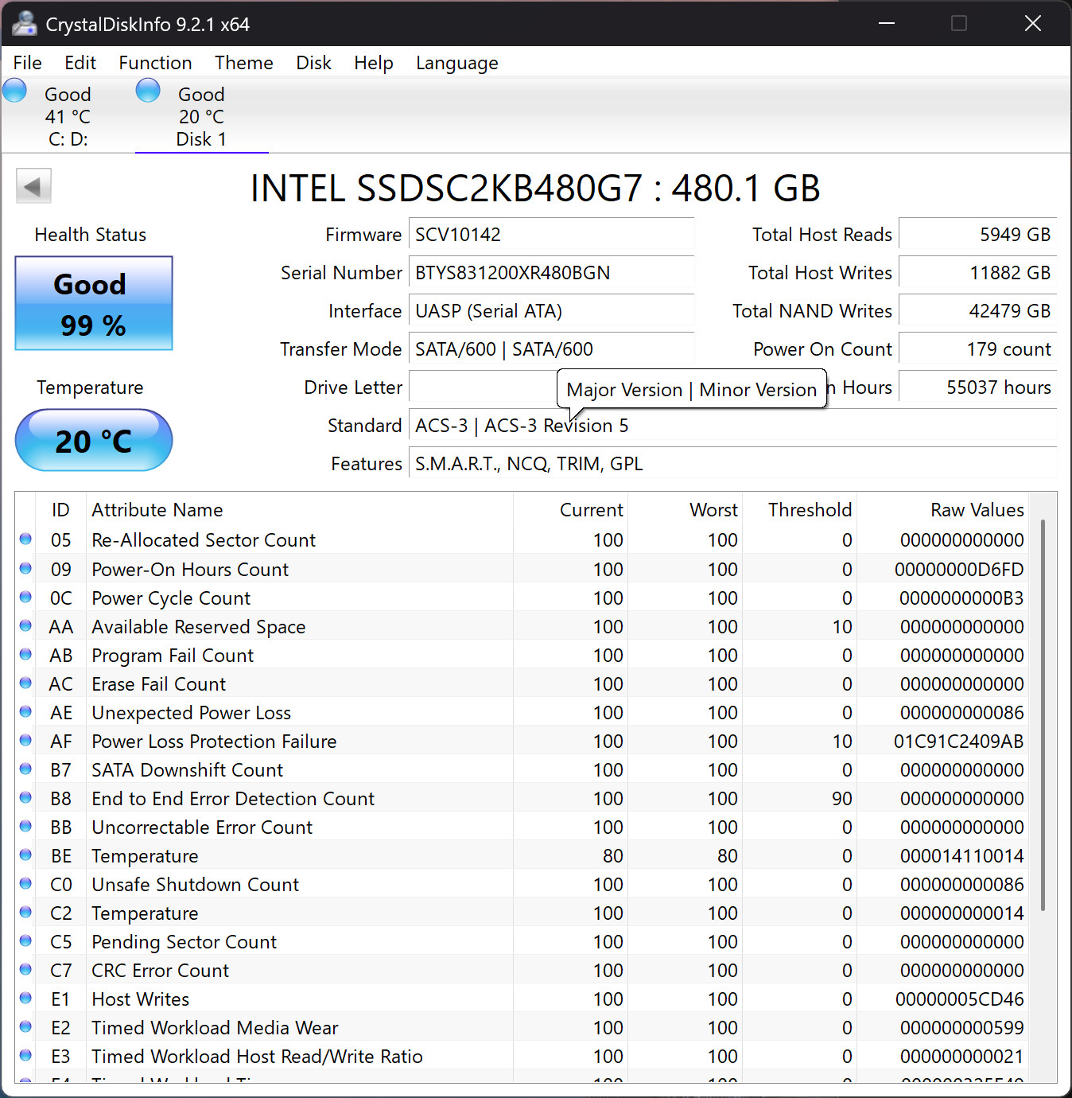Image resolution: width=1072 pixels, height=1098 pixels.
Task: Click status dot of C2 Temperature row
Action: [25, 913]
